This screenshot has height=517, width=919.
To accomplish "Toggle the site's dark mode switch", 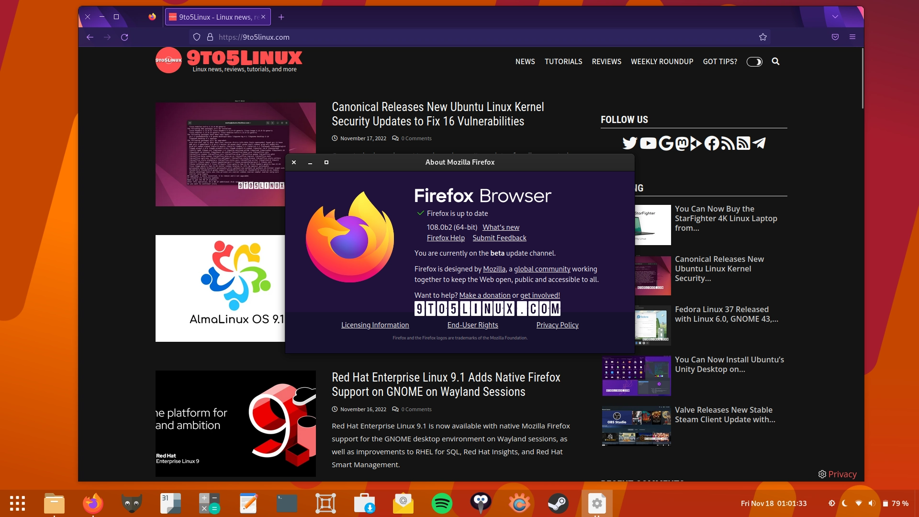I will tap(754, 62).
